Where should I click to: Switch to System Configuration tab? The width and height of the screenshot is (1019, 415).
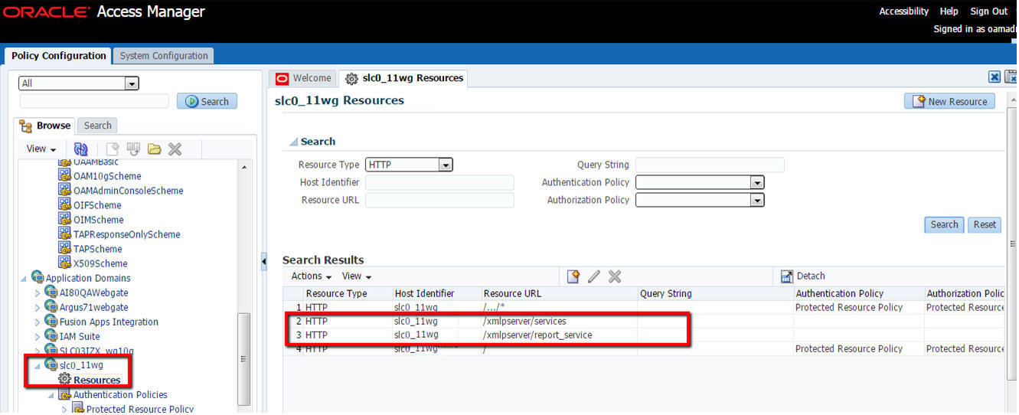[164, 56]
